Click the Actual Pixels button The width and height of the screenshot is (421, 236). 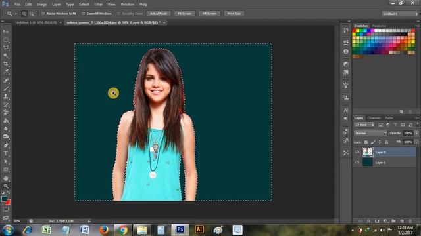click(x=159, y=14)
